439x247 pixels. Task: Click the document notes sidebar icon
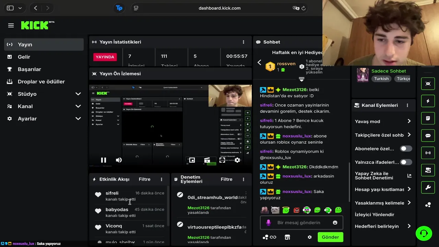tap(428, 118)
